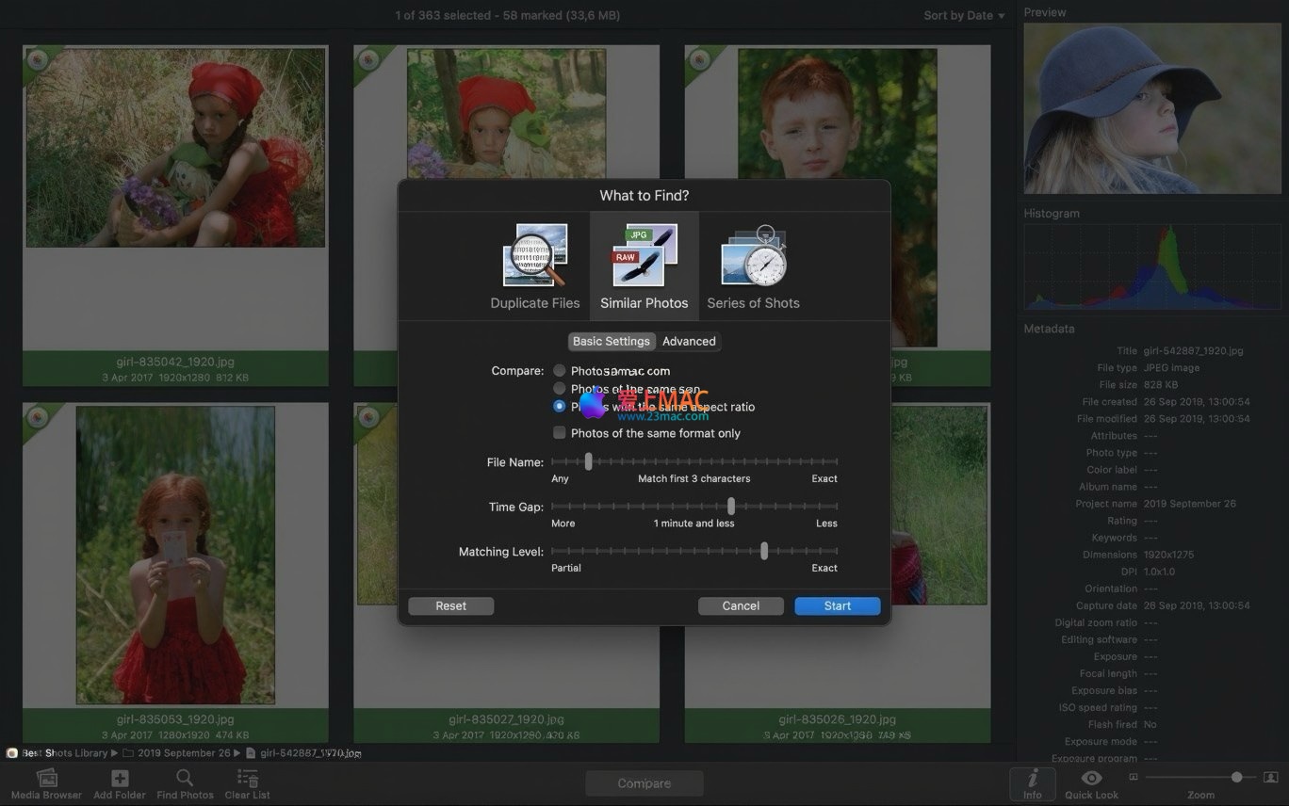Click the Start button

[837, 606]
